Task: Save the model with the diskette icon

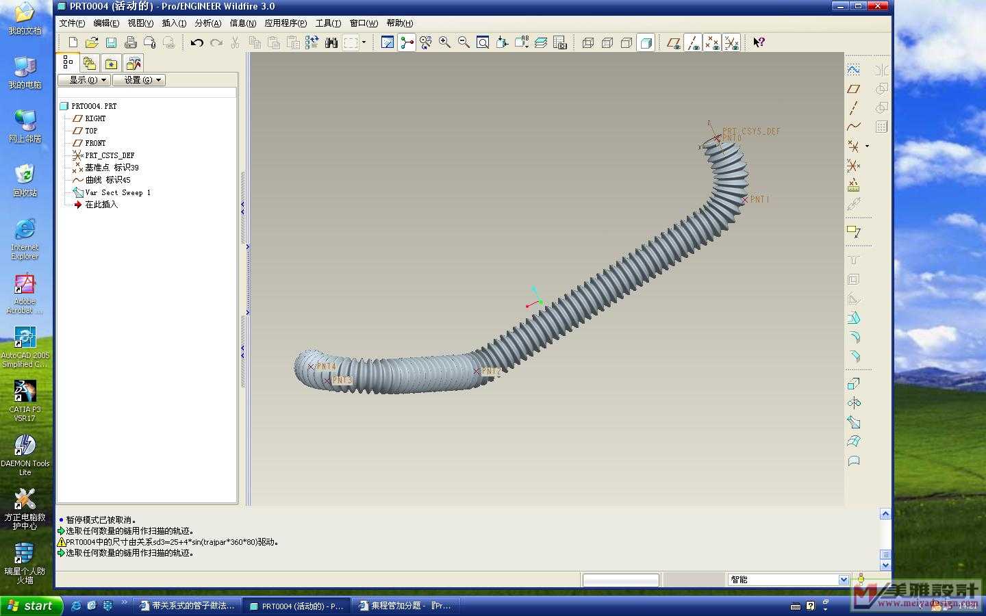Action: point(111,42)
